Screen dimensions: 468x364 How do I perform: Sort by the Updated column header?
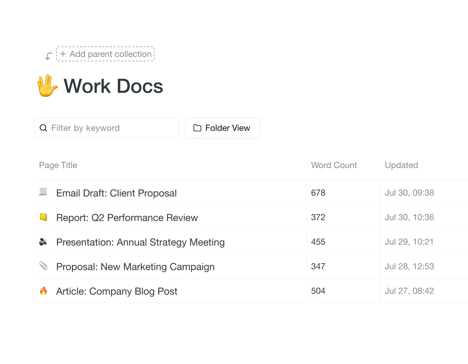(x=401, y=165)
